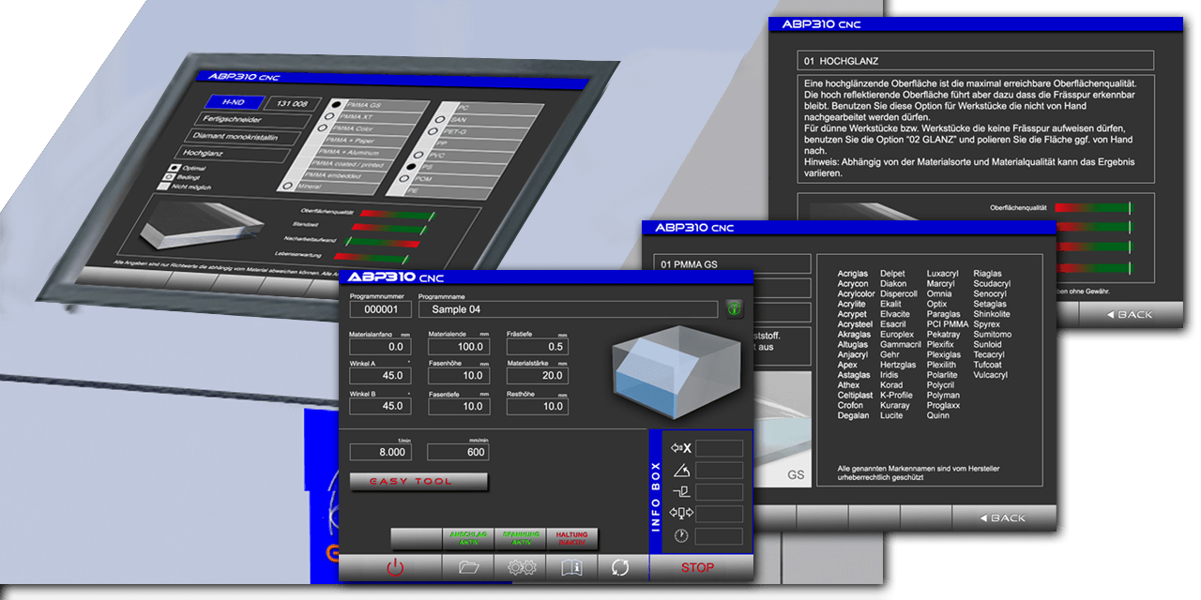Toggle the HALTUNG INAKTIV status button
Screen dimensions: 1201x600
click(x=572, y=539)
